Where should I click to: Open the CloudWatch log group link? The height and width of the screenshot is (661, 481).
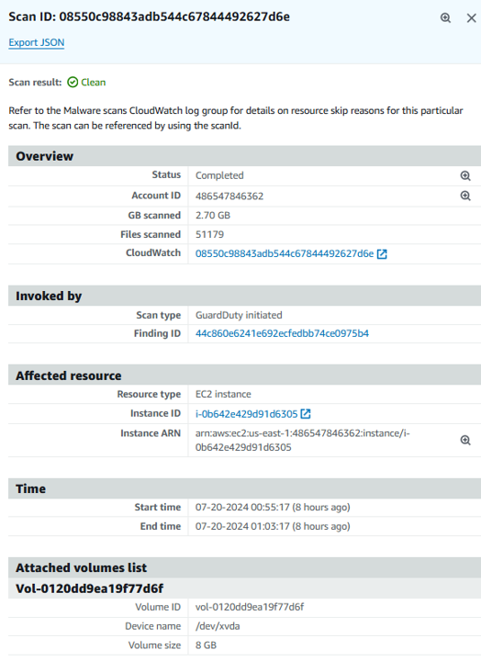click(285, 253)
